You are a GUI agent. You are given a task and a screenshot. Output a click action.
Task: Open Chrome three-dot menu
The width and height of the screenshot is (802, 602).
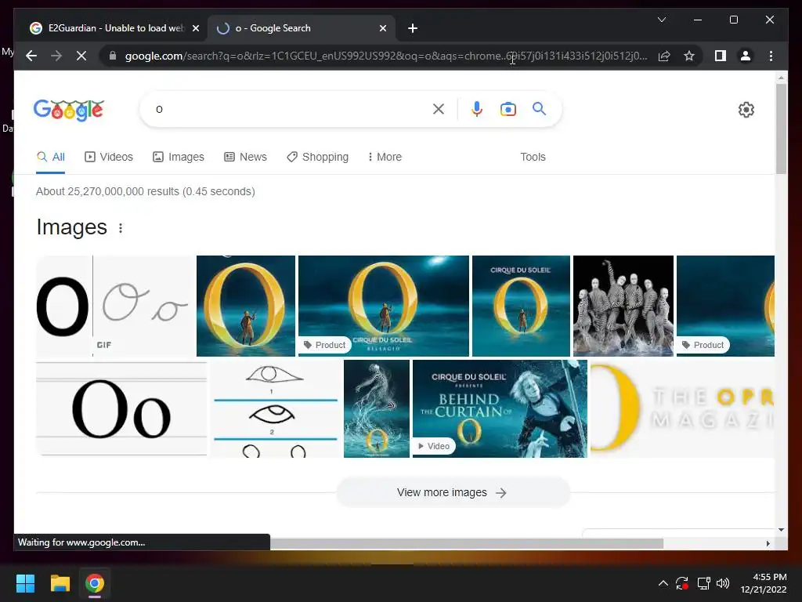pyautogui.click(x=771, y=56)
